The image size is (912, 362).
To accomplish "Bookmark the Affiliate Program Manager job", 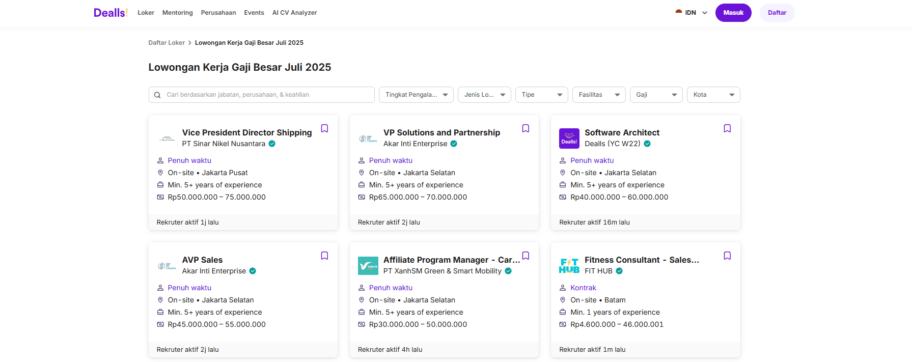I will tap(526, 256).
